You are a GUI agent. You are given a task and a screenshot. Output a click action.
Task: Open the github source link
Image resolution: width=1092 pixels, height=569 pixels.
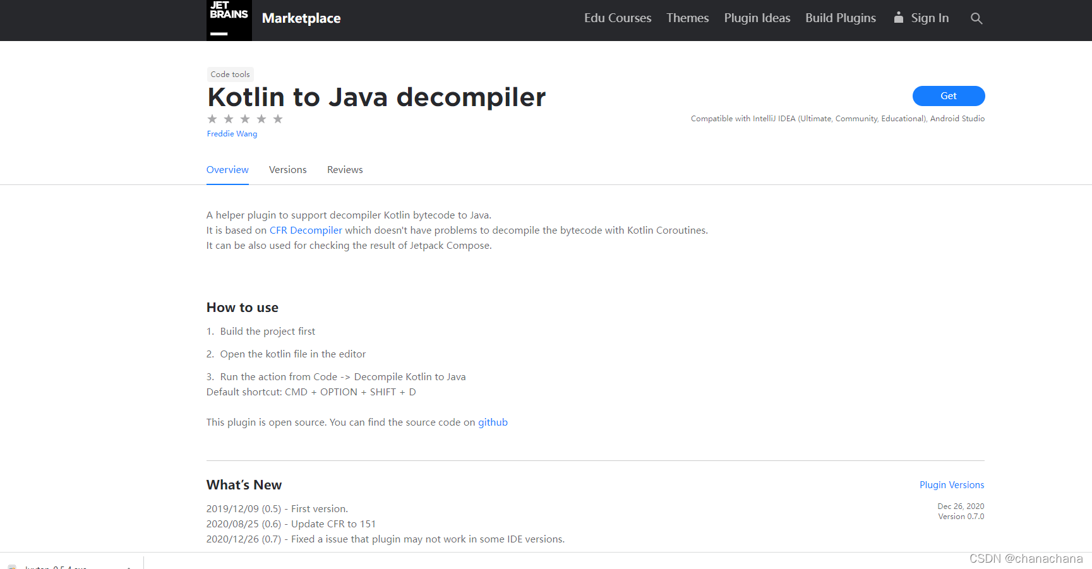[493, 422]
